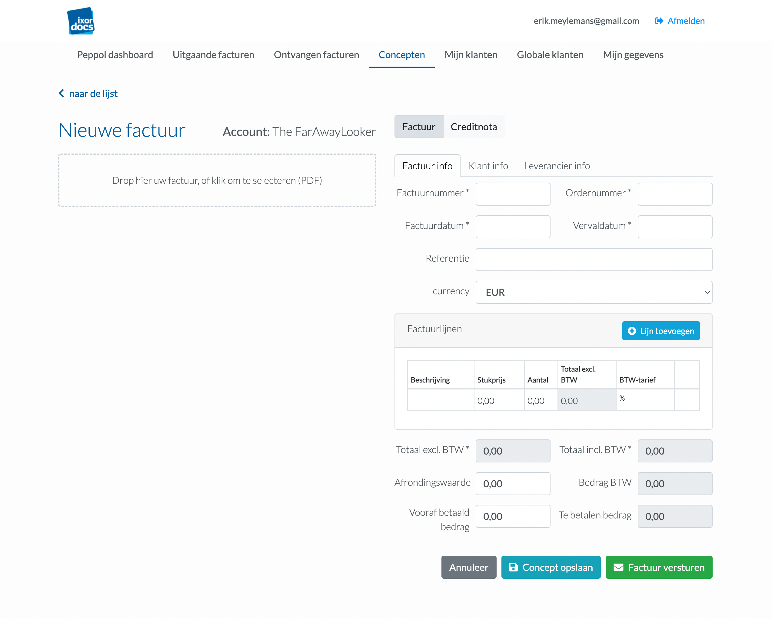Focus the Factuurnummer input field
This screenshot has width=772, height=619.
click(x=513, y=194)
